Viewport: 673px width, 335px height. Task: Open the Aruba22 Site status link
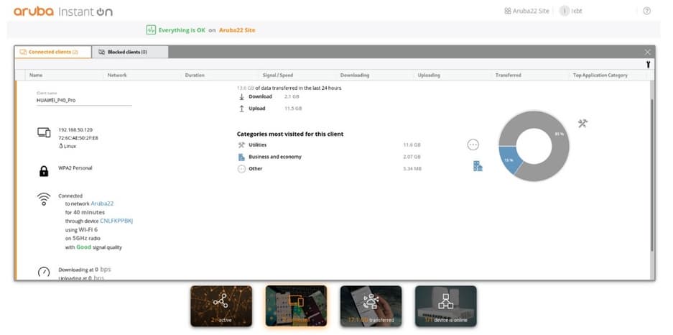point(237,30)
